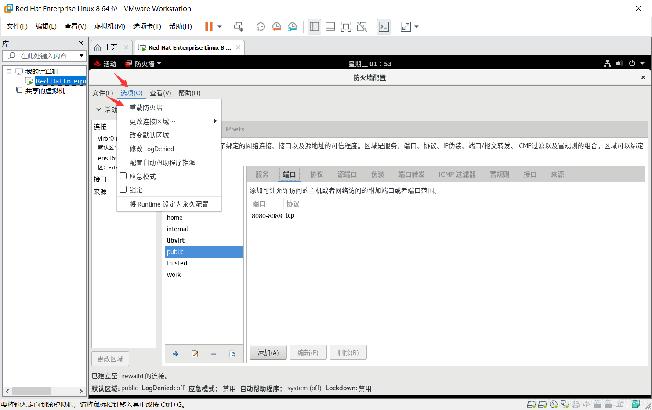Switch to 服务 tab
The image size is (652, 410).
click(x=262, y=174)
